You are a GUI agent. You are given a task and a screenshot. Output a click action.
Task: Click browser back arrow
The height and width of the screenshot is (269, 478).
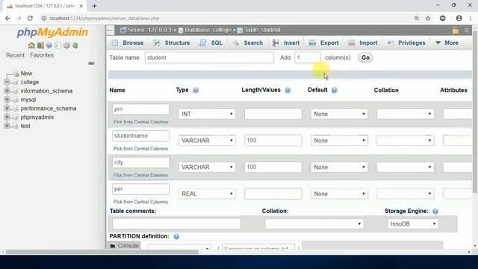[8, 18]
